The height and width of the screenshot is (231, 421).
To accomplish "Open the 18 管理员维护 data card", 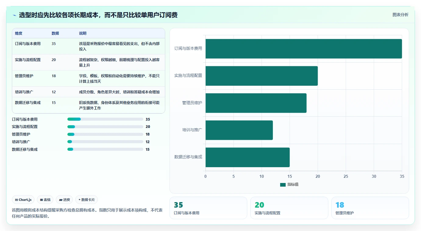I will pyautogui.click(x=370, y=208).
